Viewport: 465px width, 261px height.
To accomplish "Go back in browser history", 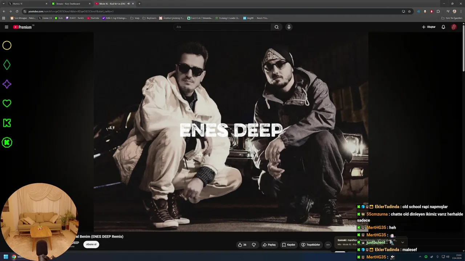I will tap(4, 11).
